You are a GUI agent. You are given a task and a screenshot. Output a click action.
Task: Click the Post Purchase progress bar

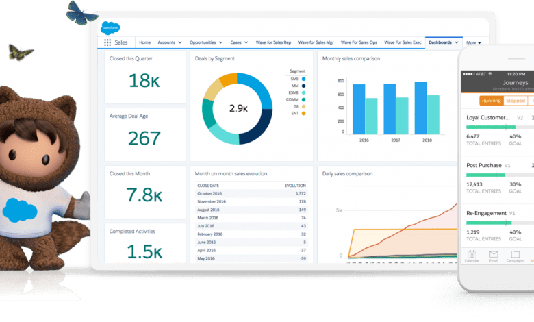pos(500,175)
